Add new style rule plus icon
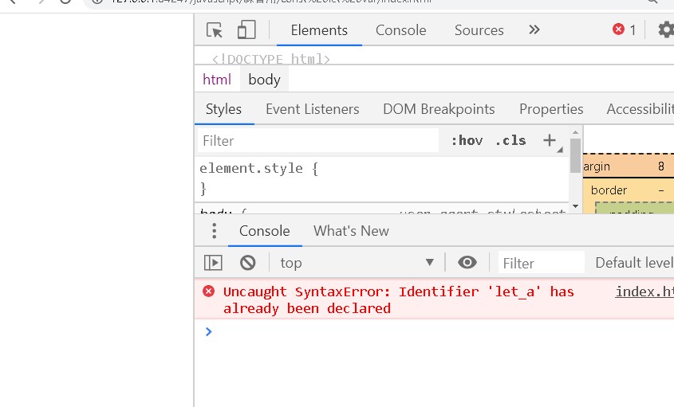This screenshot has height=407, width=674. [550, 141]
